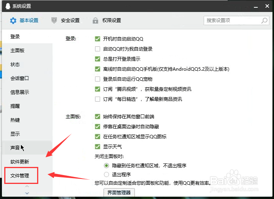Select 主面板 in the sidebar
Screen dimensions: 274x199
[x=27, y=51]
